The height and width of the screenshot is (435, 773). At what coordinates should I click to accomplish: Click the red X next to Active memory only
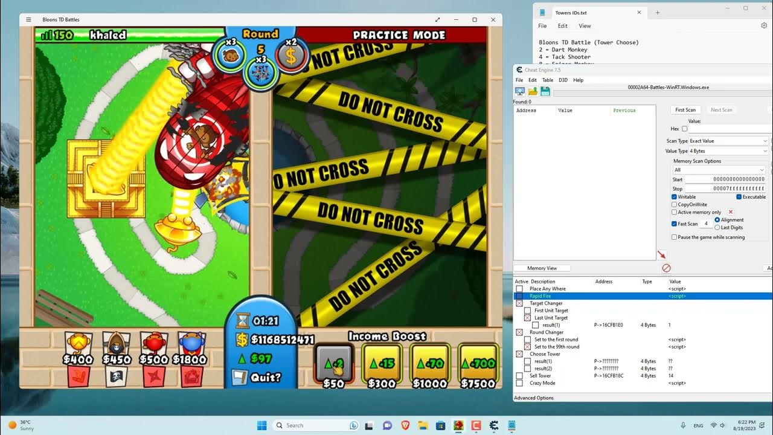pyautogui.click(x=731, y=212)
